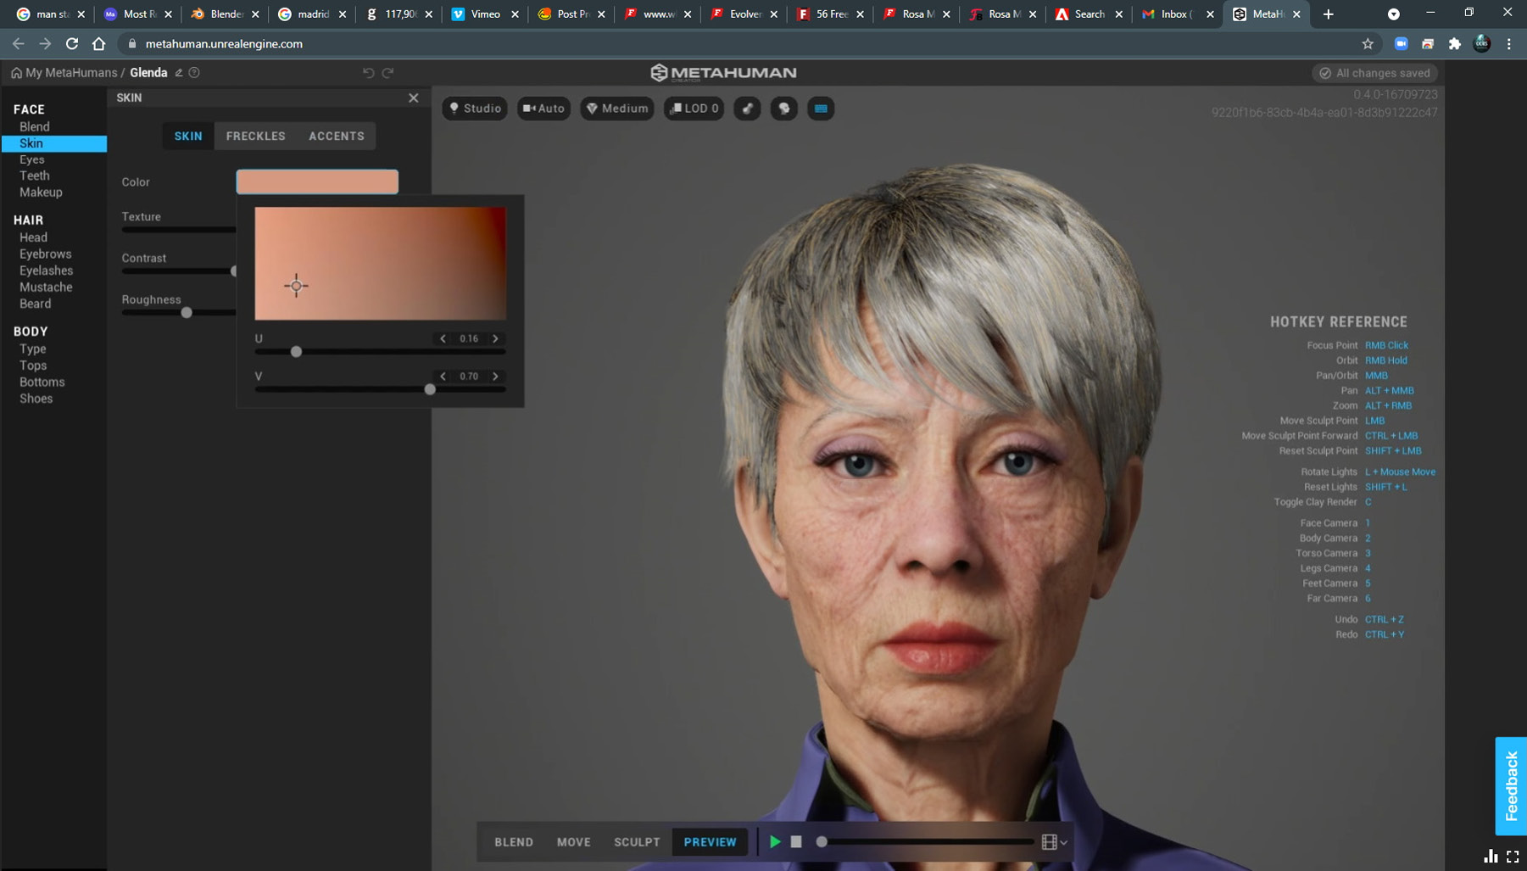Screen dimensions: 1527x871
Task: Click the help question mark icon
Action: click(194, 73)
